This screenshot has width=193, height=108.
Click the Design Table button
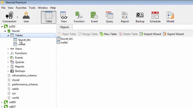(x=88, y=34)
